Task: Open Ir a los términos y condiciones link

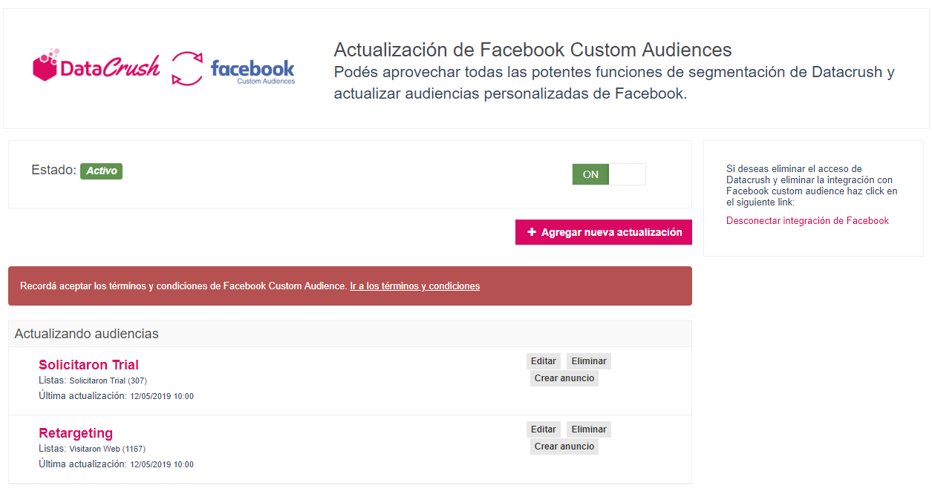Action: coord(415,286)
